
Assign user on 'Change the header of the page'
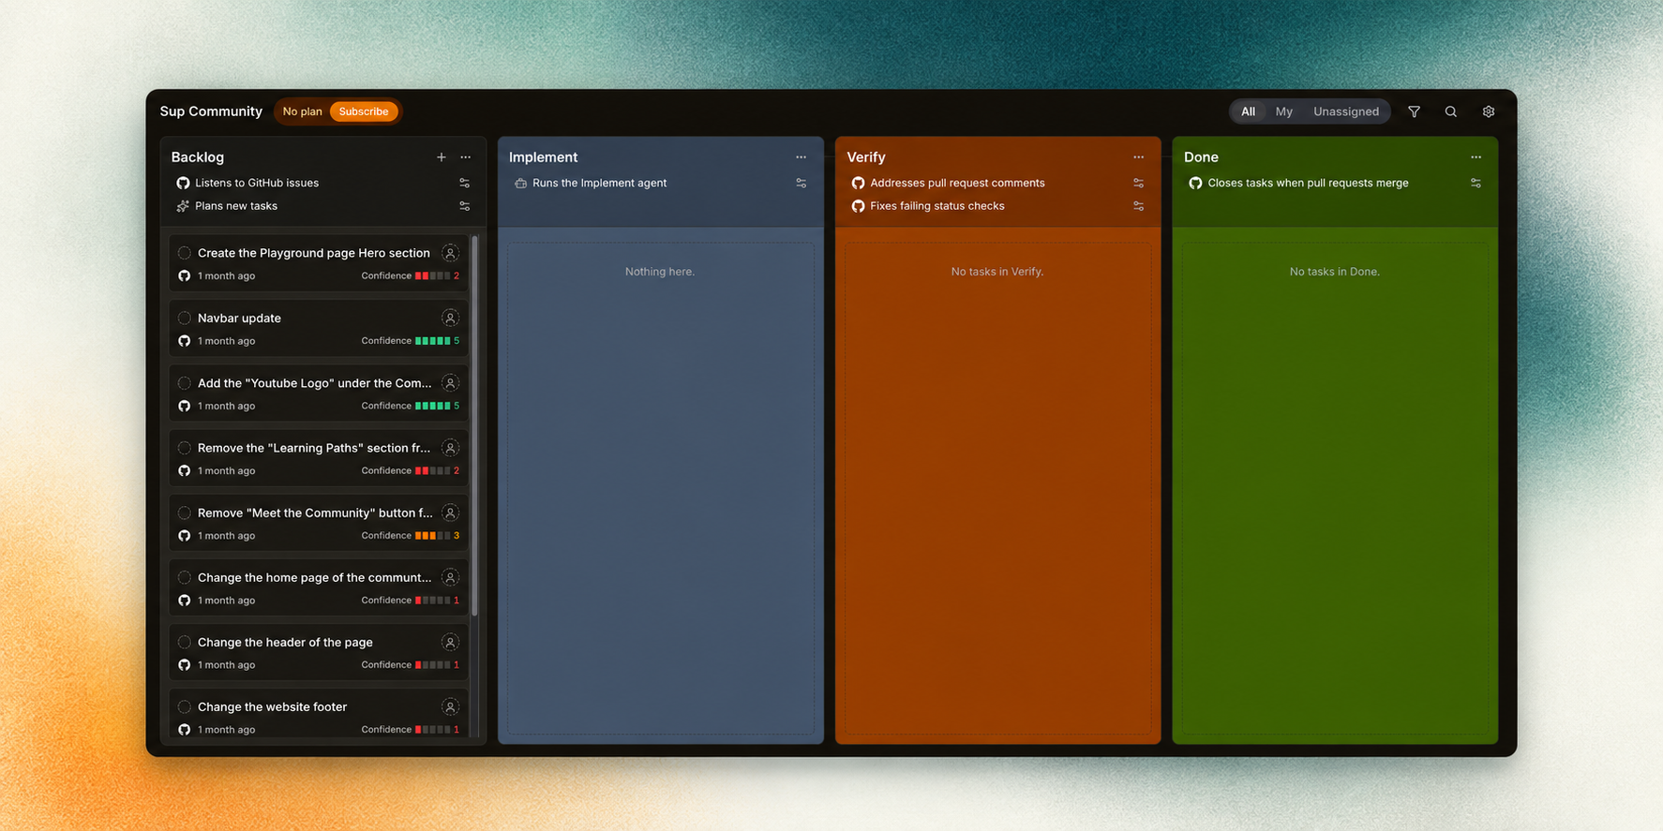[450, 643]
